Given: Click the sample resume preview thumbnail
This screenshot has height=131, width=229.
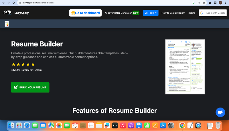Looking at the screenshot, I should tap(185, 67).
